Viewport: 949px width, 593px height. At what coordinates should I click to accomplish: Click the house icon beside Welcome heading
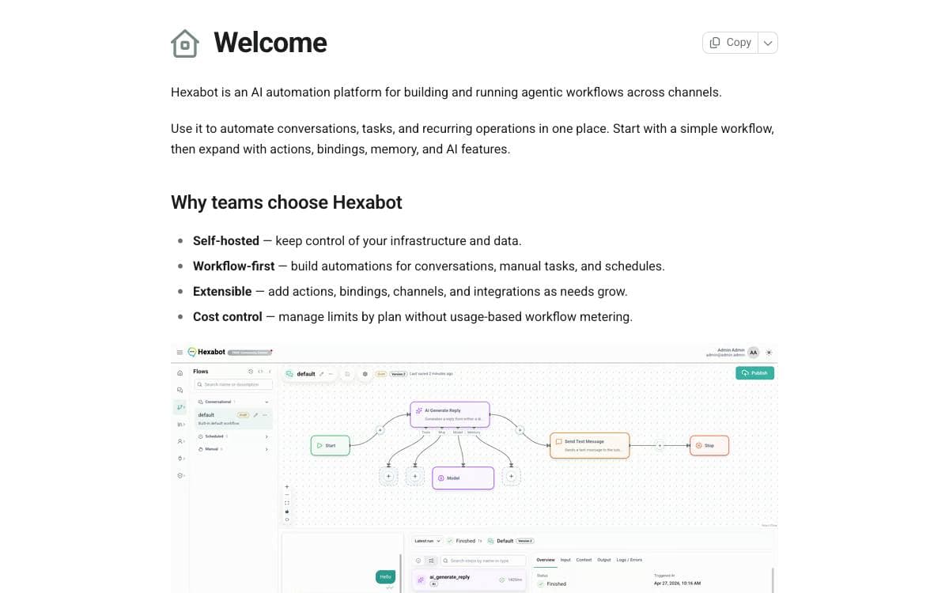(185, 43)
